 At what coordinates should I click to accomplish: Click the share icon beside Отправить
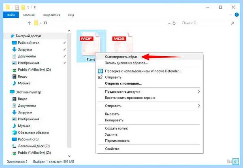click(100, 77)
